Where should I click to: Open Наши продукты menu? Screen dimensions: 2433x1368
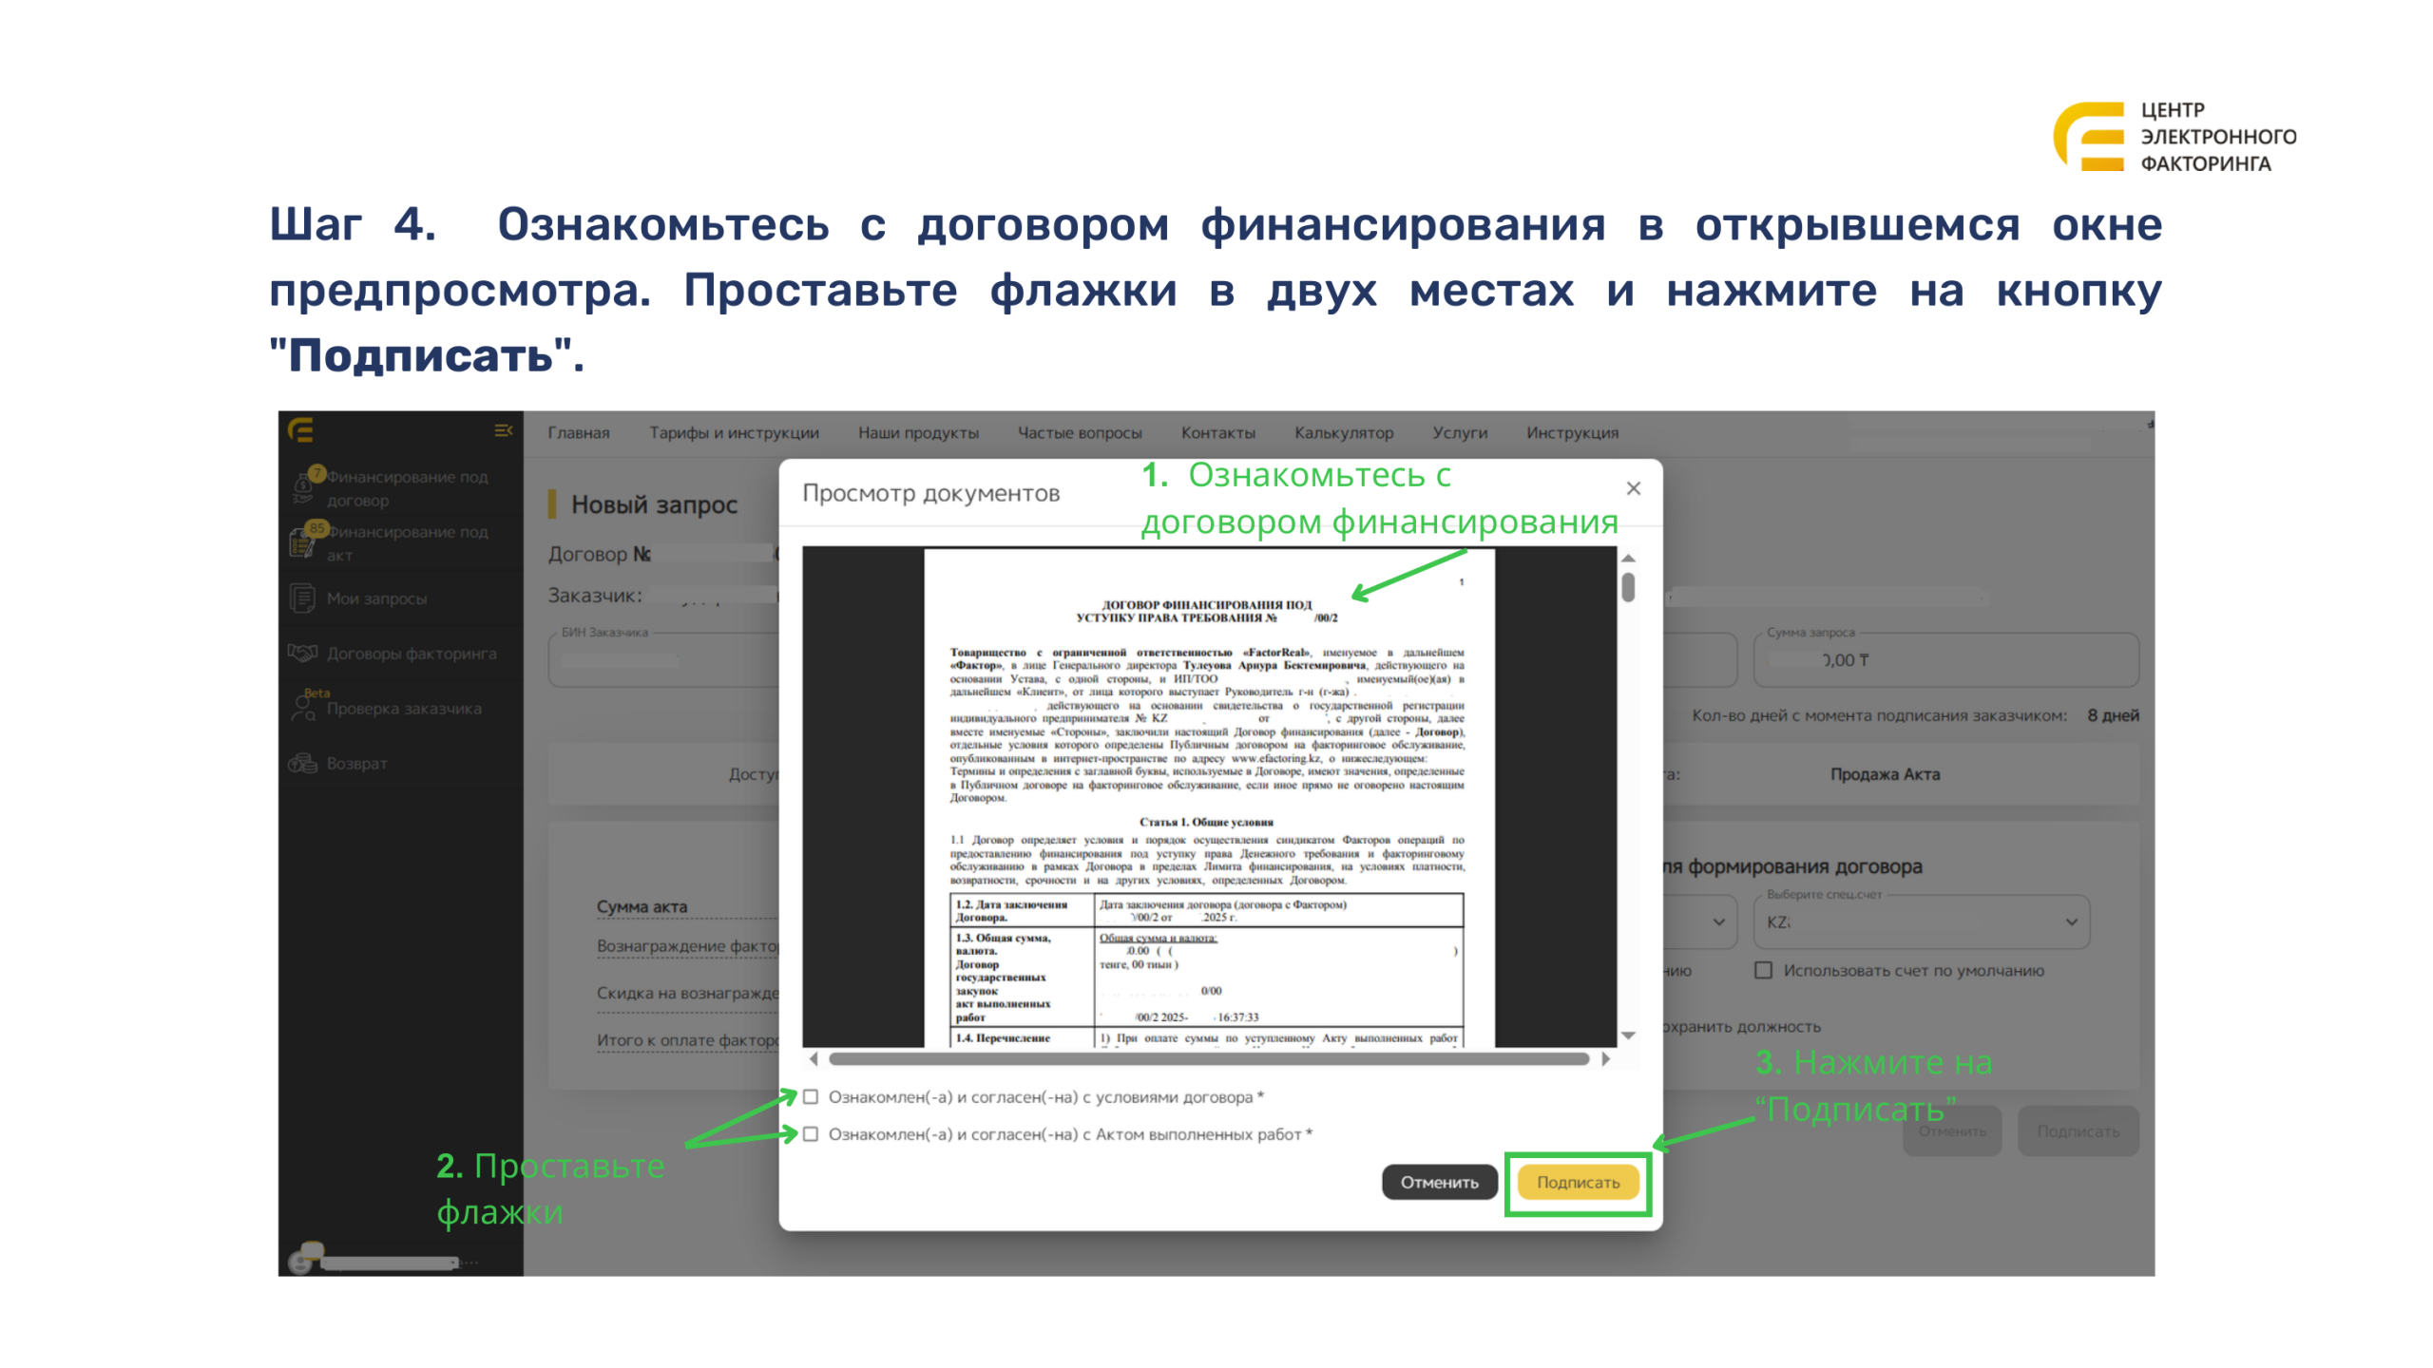[x=918, y=432]
